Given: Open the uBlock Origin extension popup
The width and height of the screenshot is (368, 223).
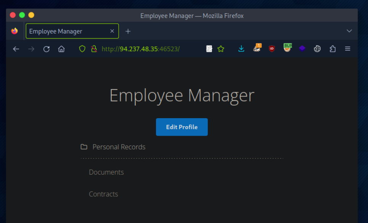Looking at the screenshot, I should pyautogui.click(x=272, y=49).
